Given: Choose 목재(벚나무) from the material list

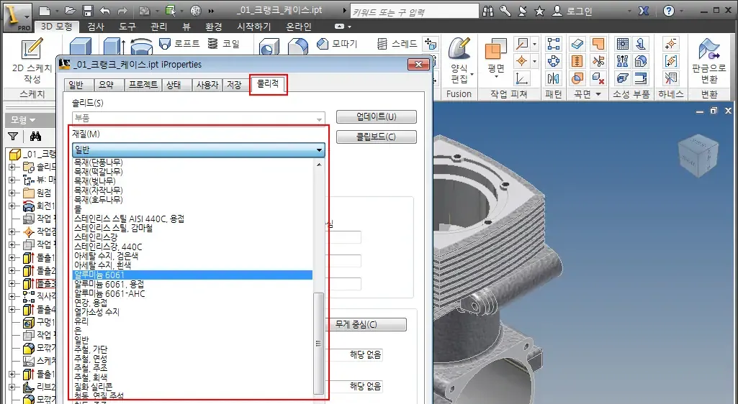Looking at the screenshot, I should pyautogui.click(x=192, y=181).
